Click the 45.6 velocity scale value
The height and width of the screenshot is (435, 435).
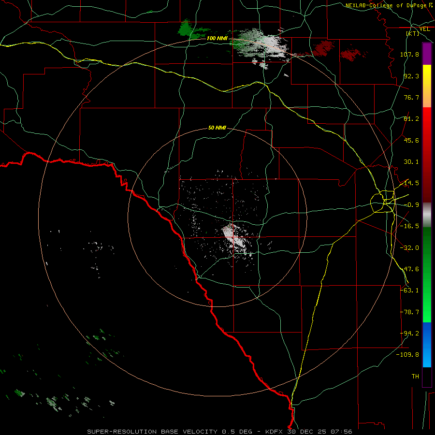(411, 140)
